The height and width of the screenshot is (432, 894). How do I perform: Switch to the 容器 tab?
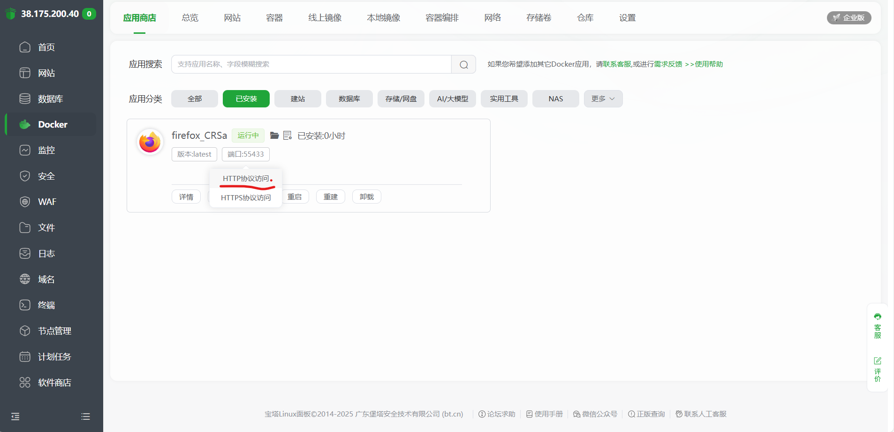(274, 18)
